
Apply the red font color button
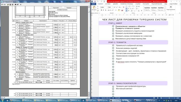click(x=122, y=10)
